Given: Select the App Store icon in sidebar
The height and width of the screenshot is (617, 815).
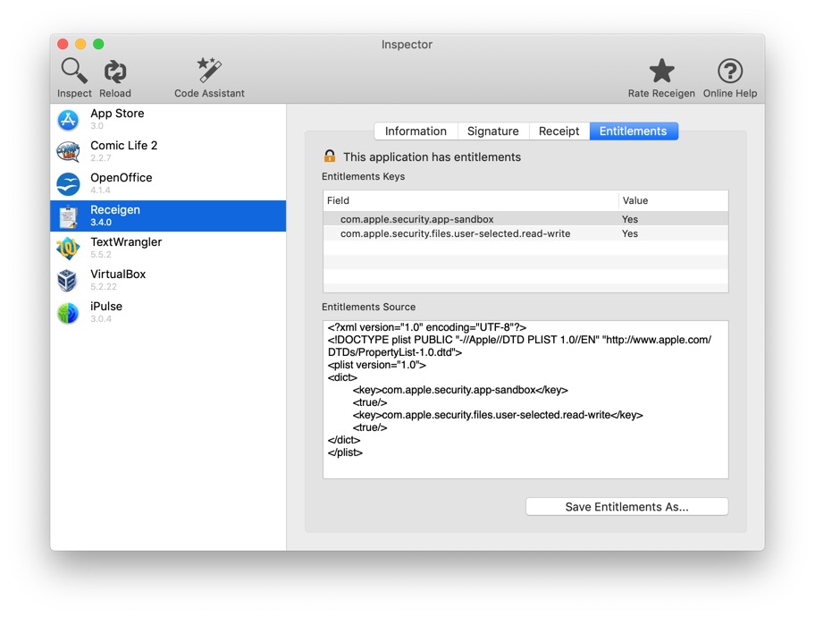Looking at the screenshot, I should (68, 120).
